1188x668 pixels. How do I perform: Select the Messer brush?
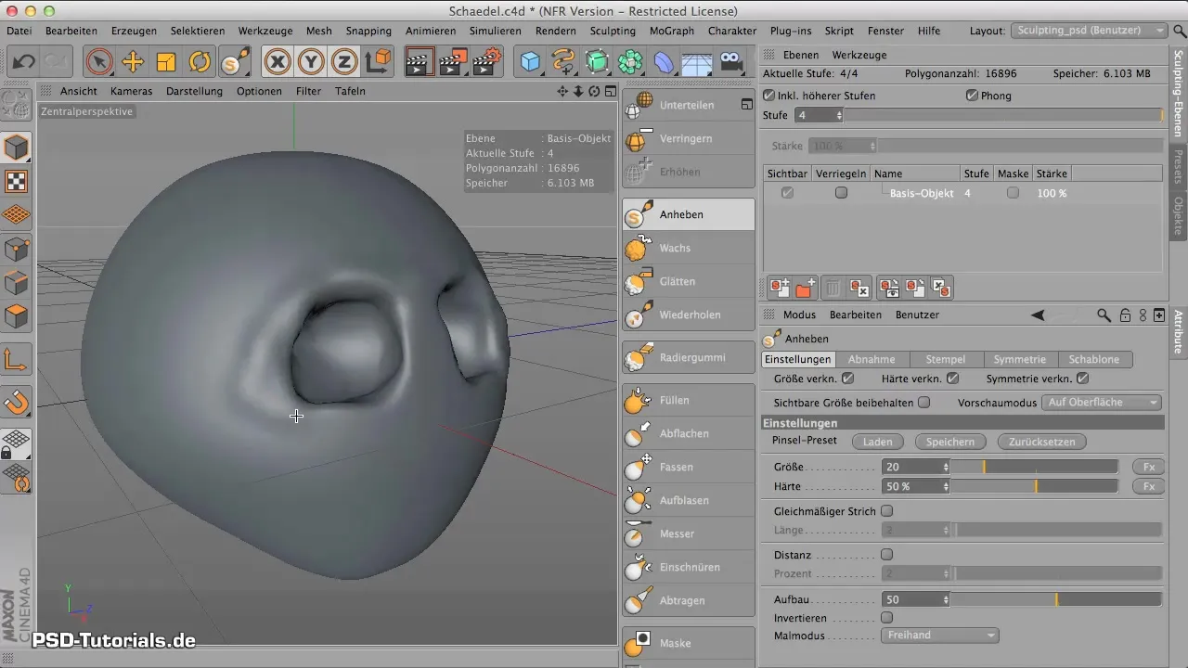688,533
